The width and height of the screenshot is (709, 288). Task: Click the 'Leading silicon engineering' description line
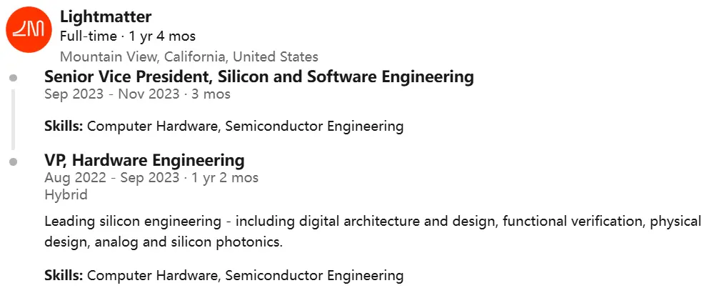tap(373, 222)
